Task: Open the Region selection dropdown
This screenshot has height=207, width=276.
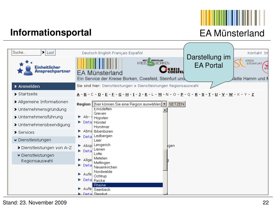Action: (x=129, y=104)
